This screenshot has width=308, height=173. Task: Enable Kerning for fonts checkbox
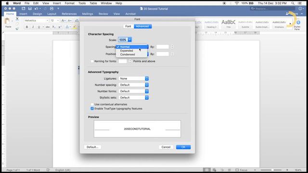(92, 61)
